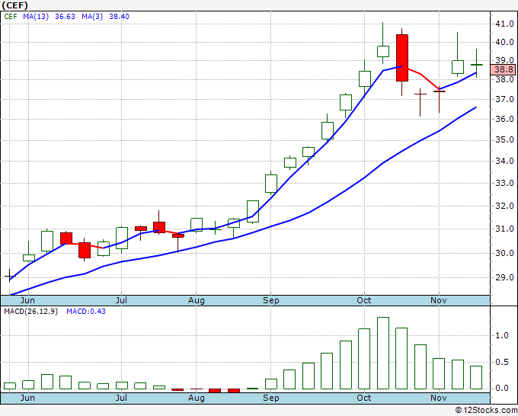This screenshot has width=518, height=416.
Task: Select Jul on the MACD panel time axis
Action: pos(121,398)
